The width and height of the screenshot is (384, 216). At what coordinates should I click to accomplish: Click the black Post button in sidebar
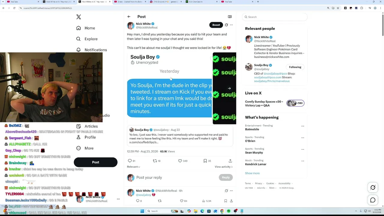[x=95, y=162]
